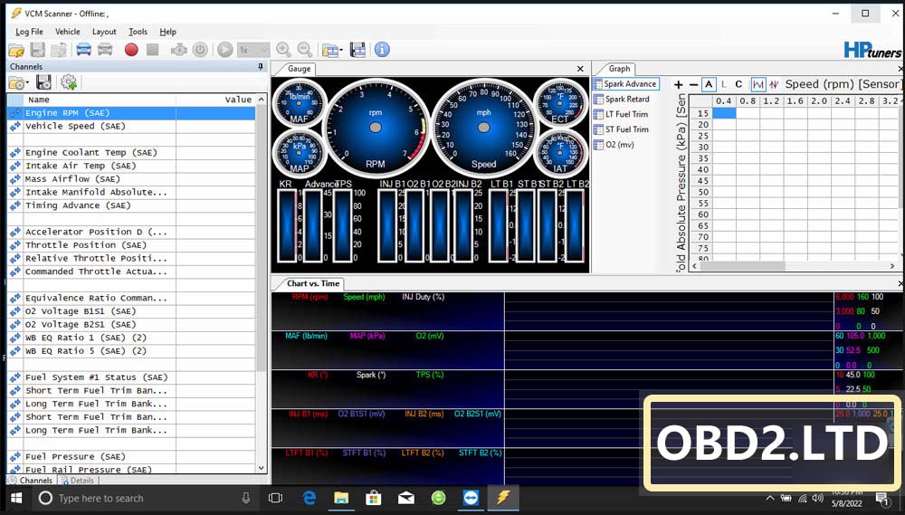Select the Graph tab
This screenshot has height=515, width=905.
coord(619,69)
